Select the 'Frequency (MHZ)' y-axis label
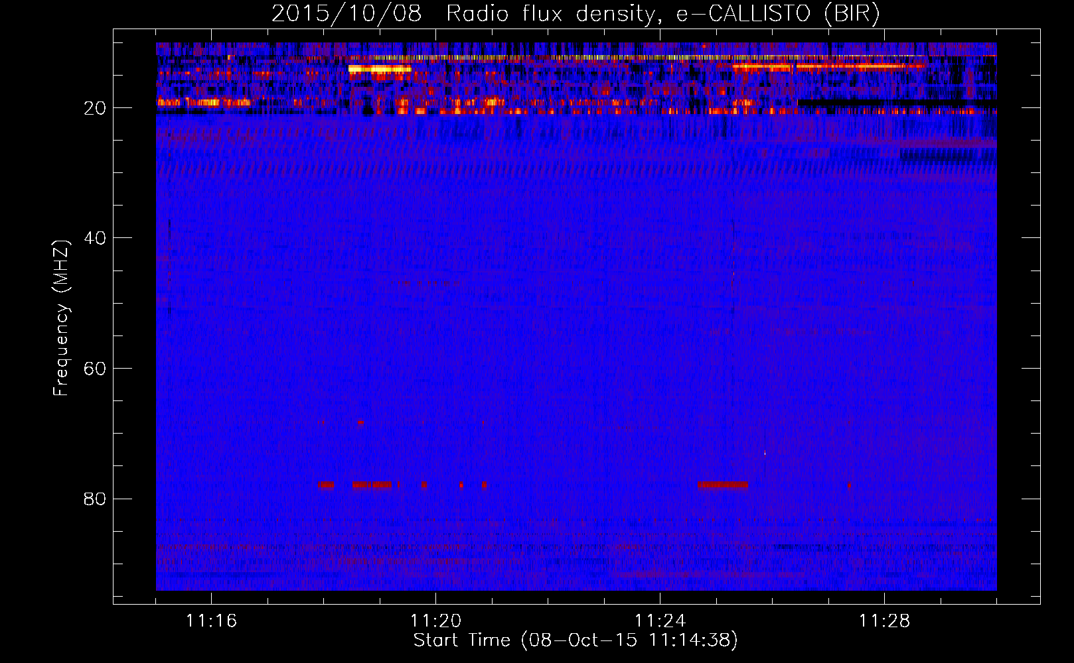 pos(60,318)
